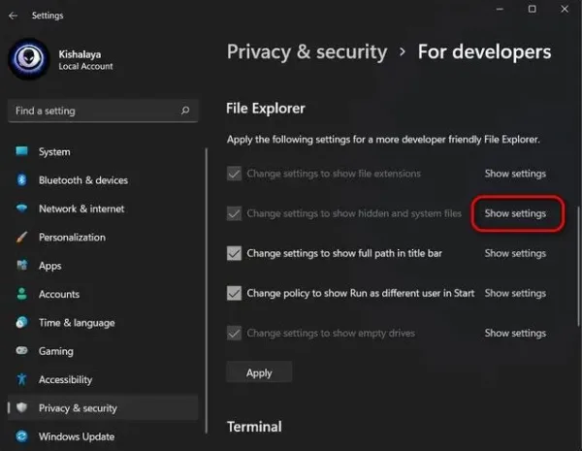Open the Windows Update icon
Viewport: 582px width, 451px height.
coord(22,436)
